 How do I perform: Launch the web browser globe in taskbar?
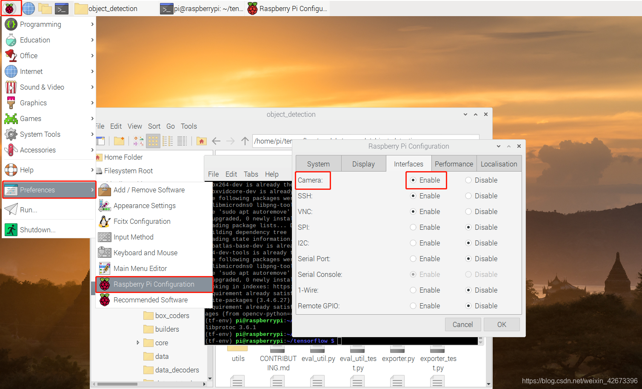pyautogui.click(x=29, y=8)
